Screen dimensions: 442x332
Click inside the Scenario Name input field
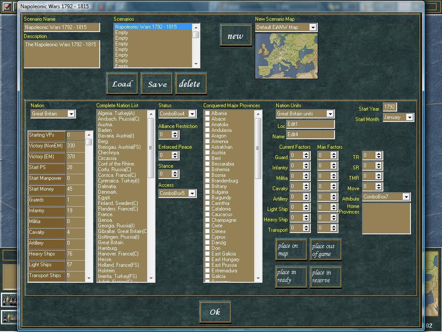tap(61, 27)
